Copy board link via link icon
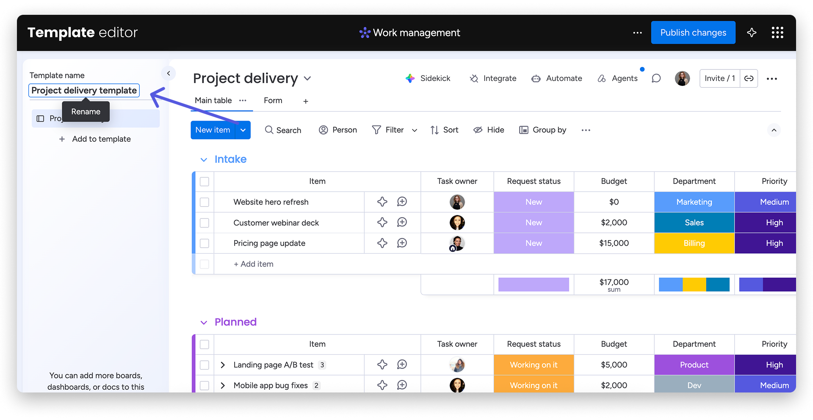The image size is (813, 420). click(x=749, y=78)
